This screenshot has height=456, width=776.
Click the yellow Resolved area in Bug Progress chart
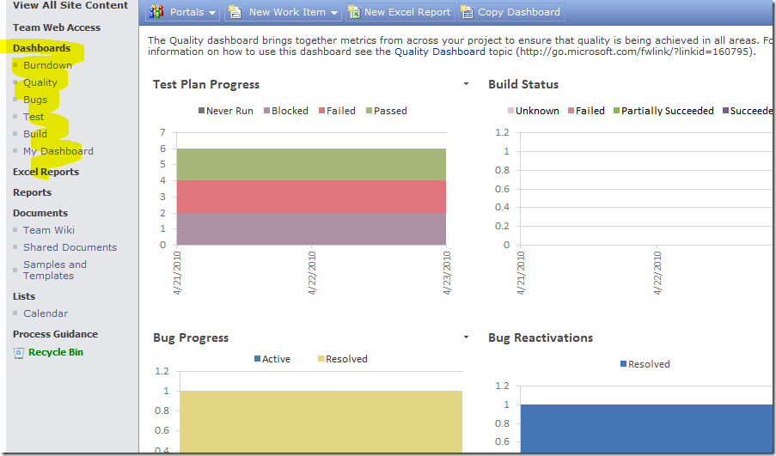coord(321,422)
